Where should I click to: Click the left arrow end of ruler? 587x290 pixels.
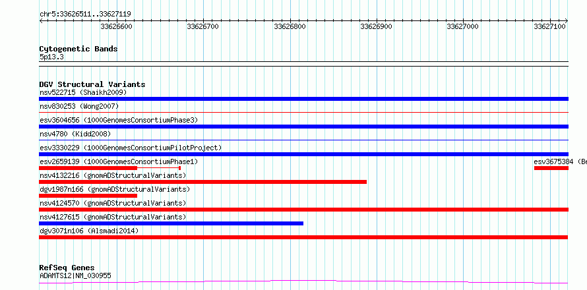pos(41,21)
